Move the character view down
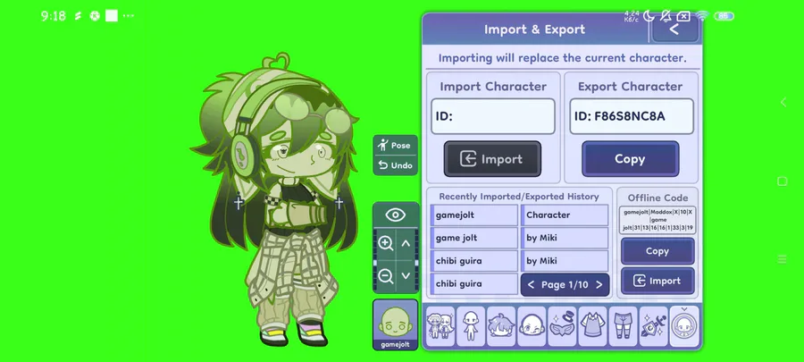This screenshot has width=804, height=362. click(406, 276)
